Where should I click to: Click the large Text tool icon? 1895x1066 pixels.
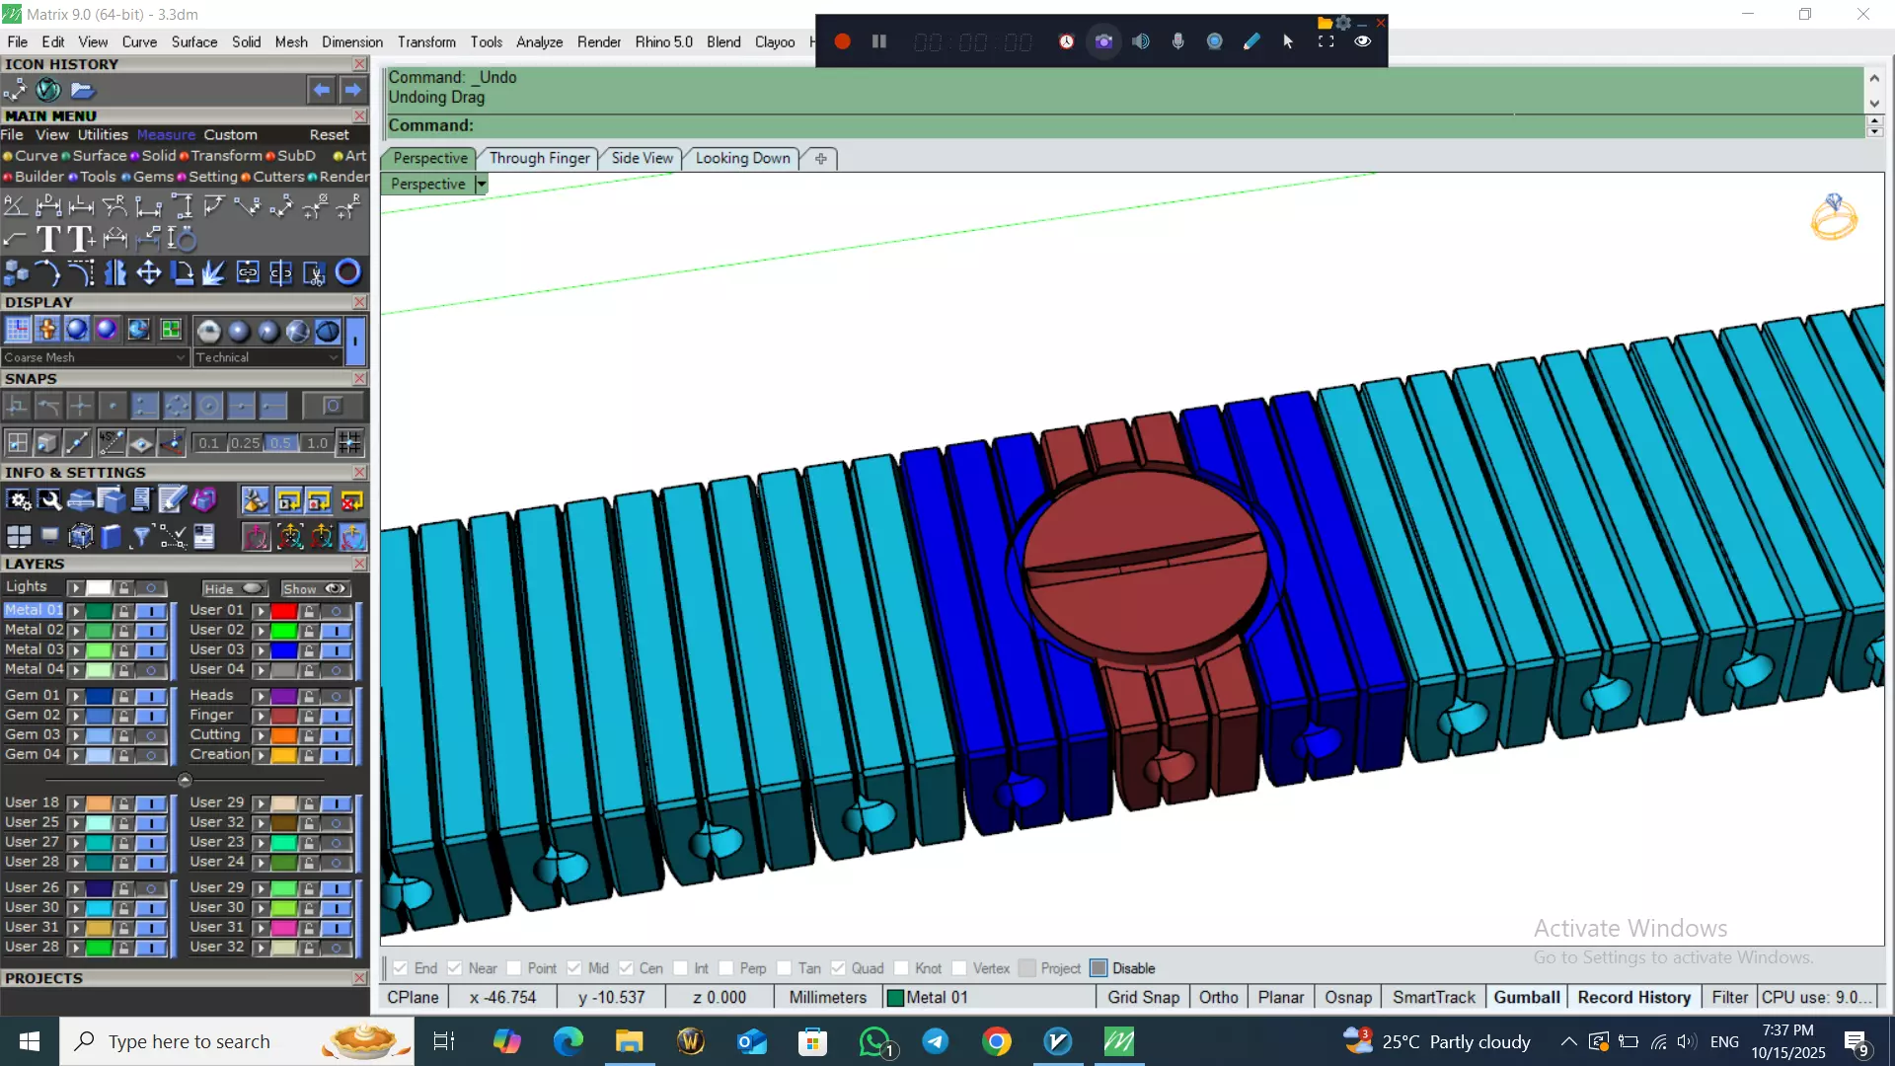[47, 239]
